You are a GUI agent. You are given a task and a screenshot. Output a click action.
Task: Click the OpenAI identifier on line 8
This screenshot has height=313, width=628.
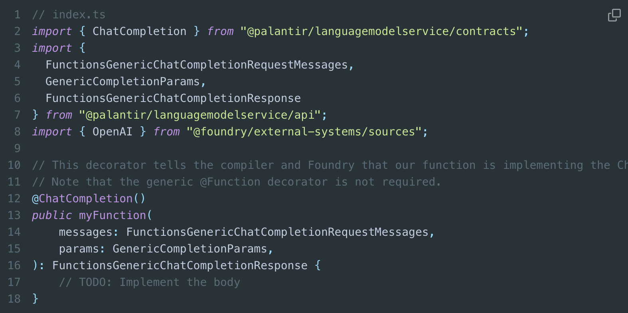[112, 132]
